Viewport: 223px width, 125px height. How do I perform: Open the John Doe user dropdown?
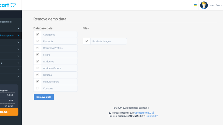pyautogui.click(x=216, y=5)
